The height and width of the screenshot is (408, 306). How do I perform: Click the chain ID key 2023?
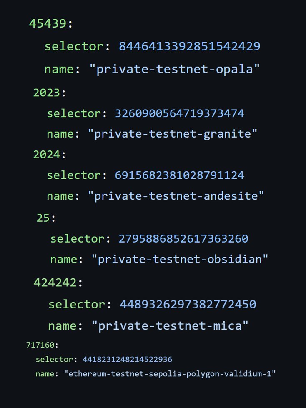[47, 93]
